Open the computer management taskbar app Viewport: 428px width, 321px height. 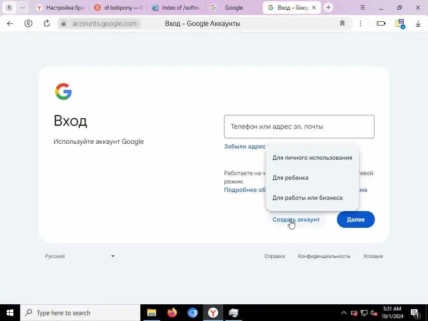click(233, 313)
